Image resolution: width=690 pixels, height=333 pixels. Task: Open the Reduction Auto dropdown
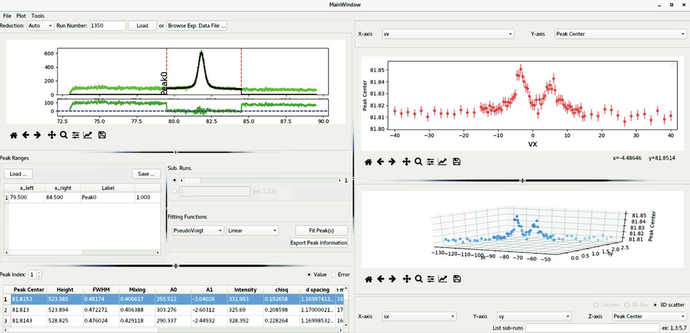coord(40,26)
